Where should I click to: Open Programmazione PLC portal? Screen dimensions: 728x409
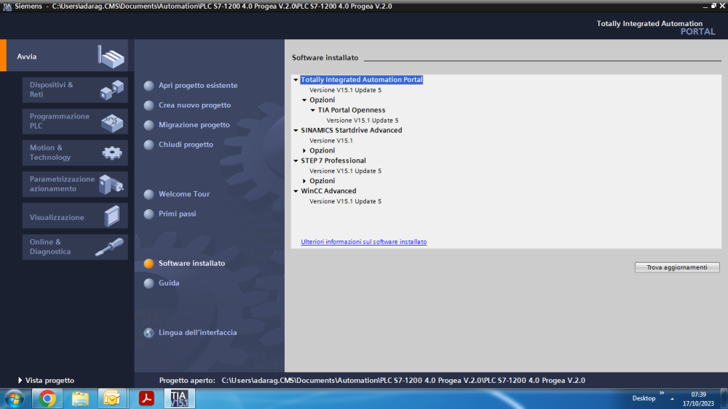(75, 121)
